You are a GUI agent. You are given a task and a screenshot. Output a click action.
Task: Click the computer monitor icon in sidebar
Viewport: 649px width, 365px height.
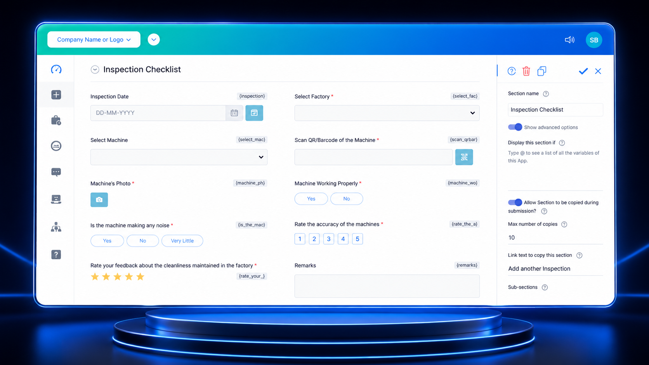[x=56, y=199]
